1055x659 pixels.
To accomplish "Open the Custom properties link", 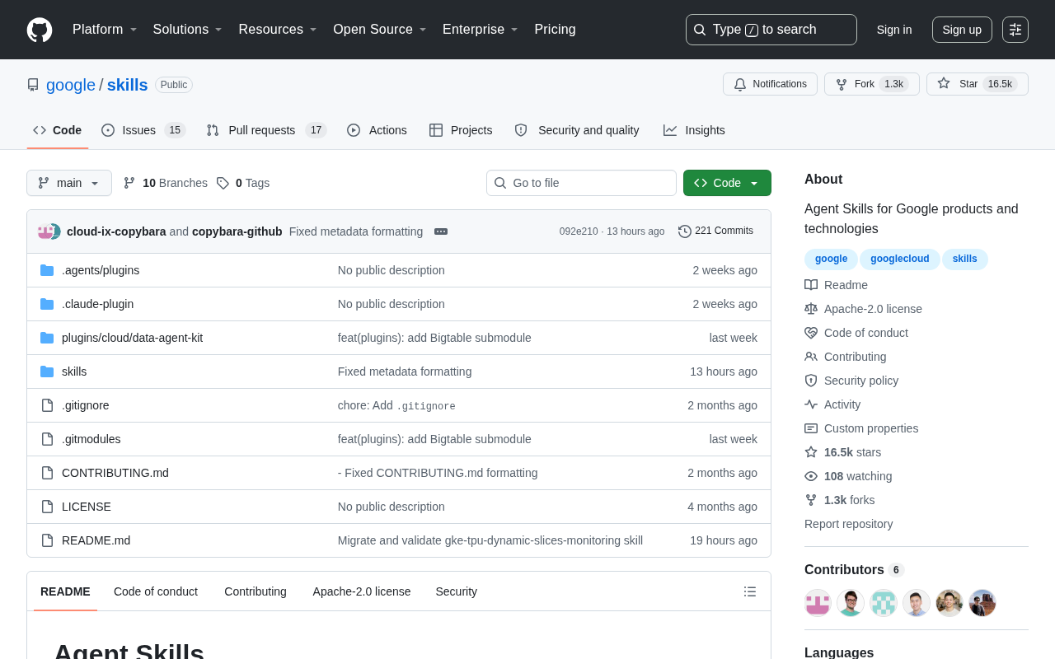I will [861, 428].
